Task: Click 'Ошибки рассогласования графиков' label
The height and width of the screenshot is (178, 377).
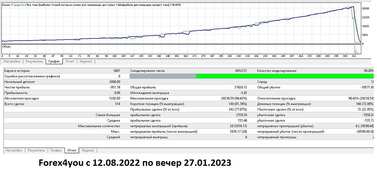Action: point(32,76)
